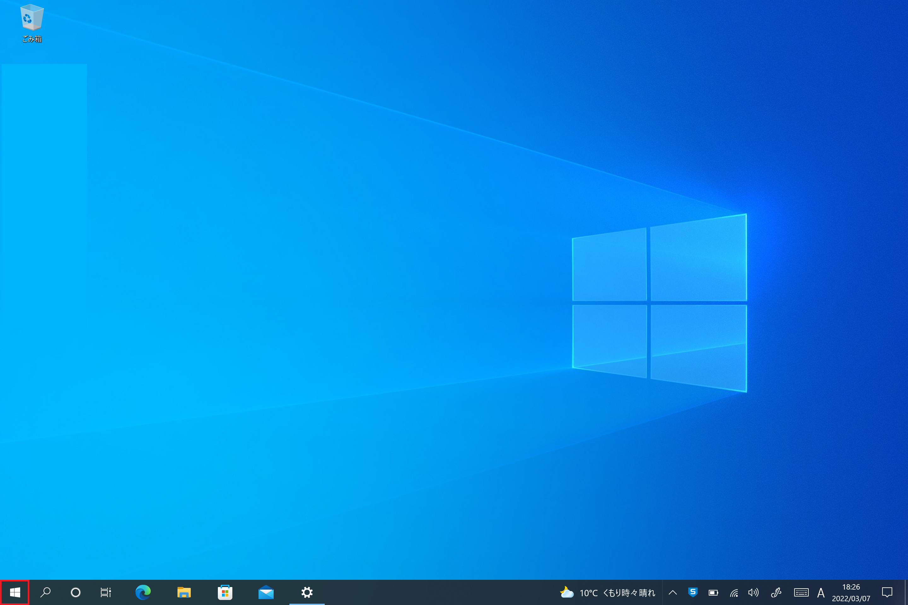Open clock calendar showing 18:26
This screenshot has width=908, height=605.
click(x=851, y=593)
